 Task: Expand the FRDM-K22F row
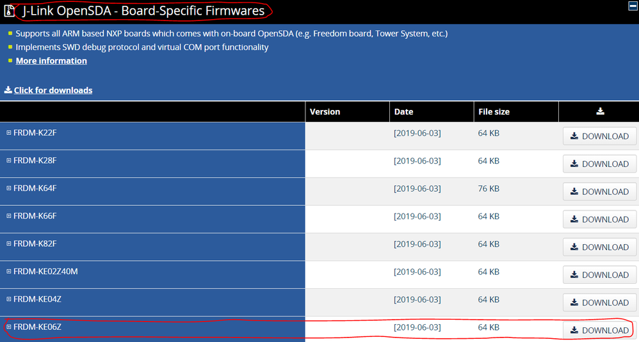point(8,132)
